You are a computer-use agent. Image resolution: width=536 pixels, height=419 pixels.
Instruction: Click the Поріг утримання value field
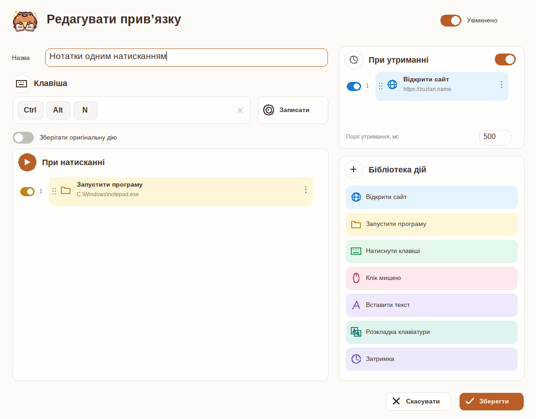(x=495, y=137)
